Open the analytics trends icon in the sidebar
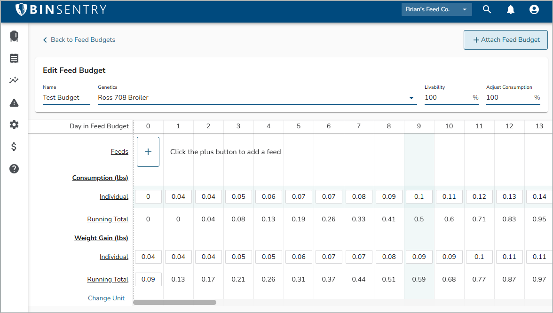Image resolution: width=553 pixels, height=313 pixels. [x=14, y=80]
